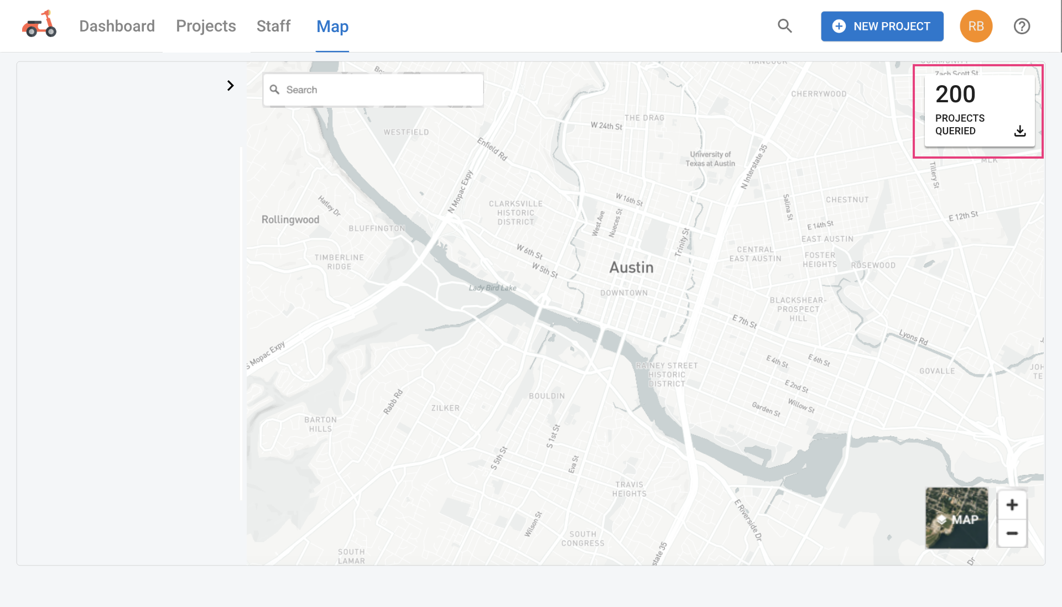Screen dimensions: 1062x607
Task: Switch basemap using the MAP satellite thumbnail
Action: pyautogui.click(x=956, y=518)
